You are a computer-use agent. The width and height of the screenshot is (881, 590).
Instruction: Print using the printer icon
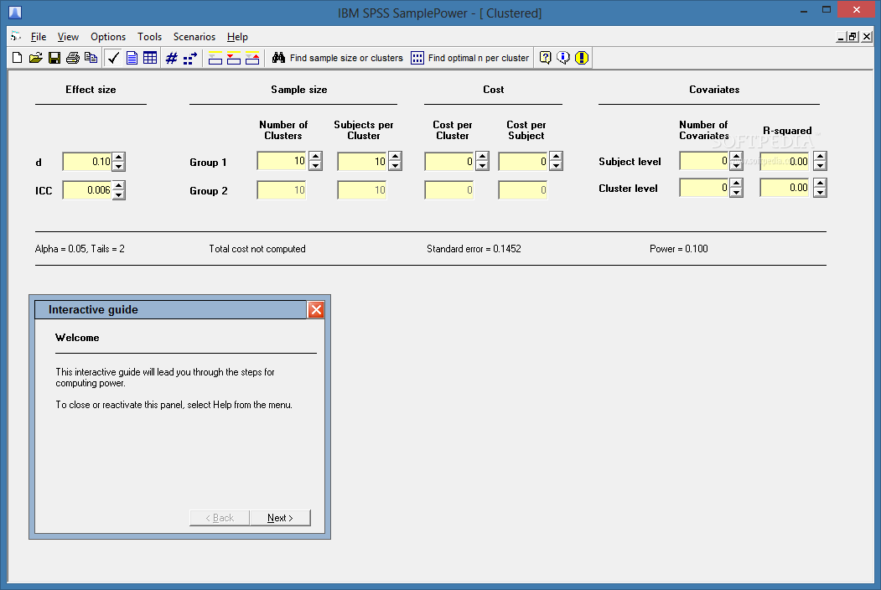72,58
